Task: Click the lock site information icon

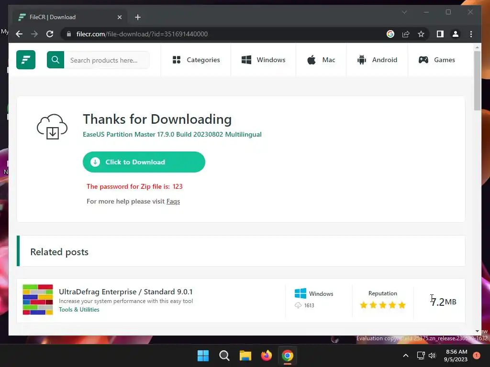Action: pos(69,34)
